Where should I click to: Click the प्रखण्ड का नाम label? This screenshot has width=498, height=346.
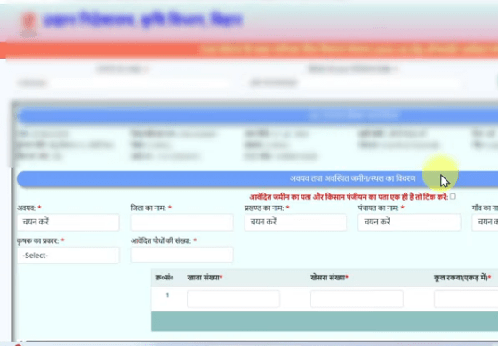(267, 208)
